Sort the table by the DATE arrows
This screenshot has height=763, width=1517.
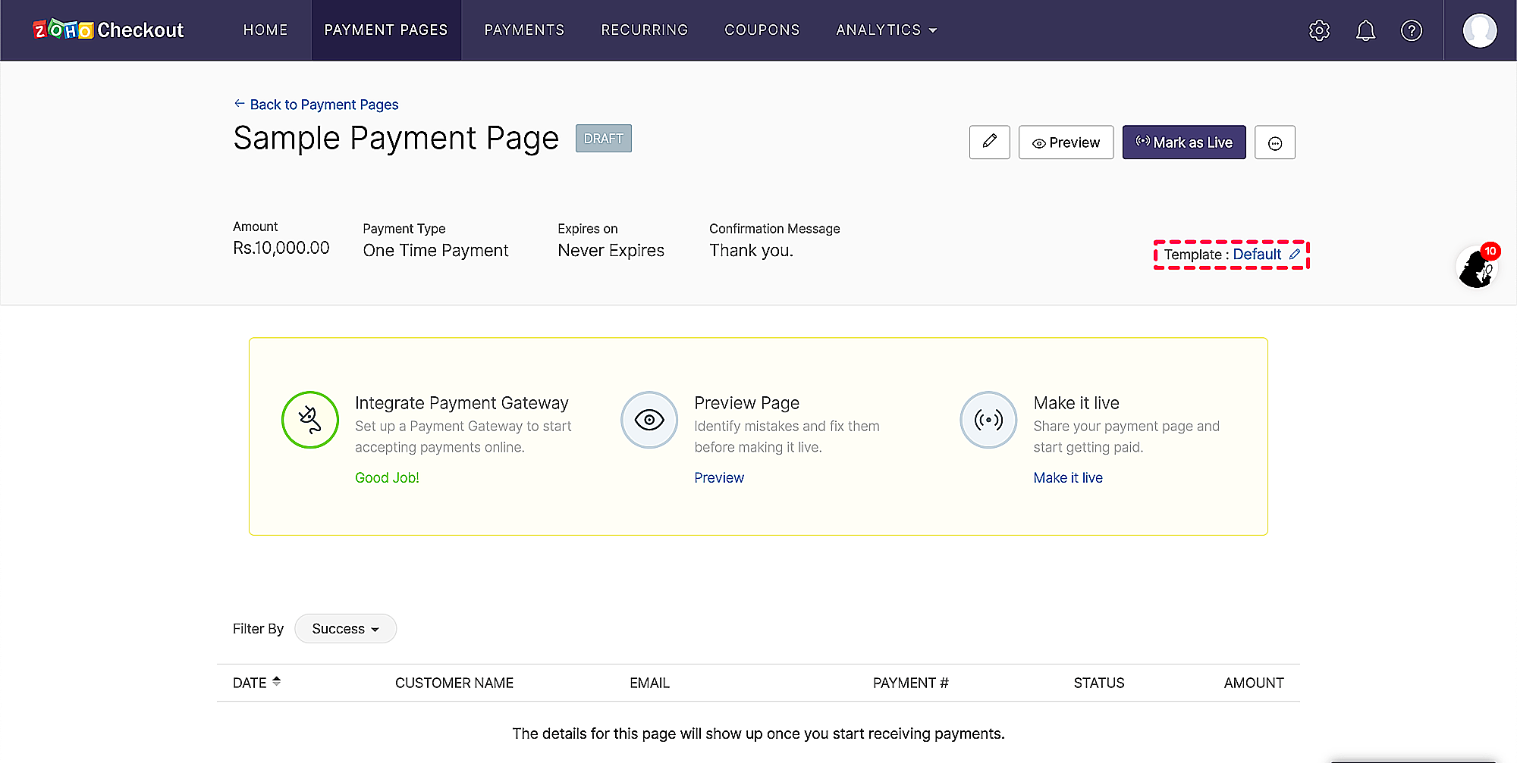pos(277,682)
